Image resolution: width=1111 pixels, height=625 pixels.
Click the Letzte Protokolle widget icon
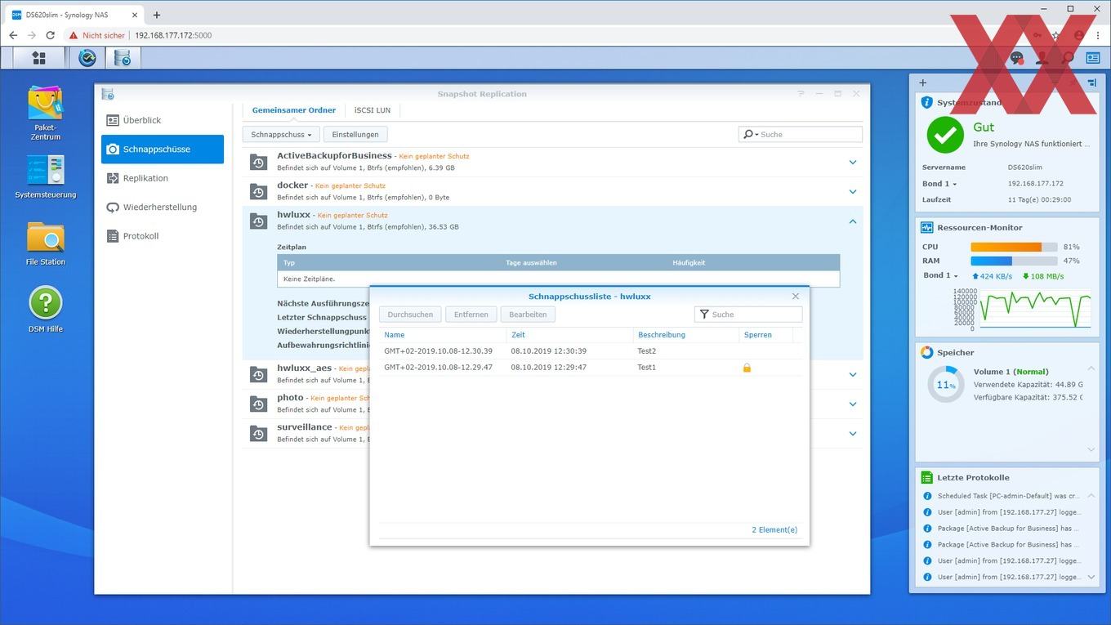click(927, 478)
